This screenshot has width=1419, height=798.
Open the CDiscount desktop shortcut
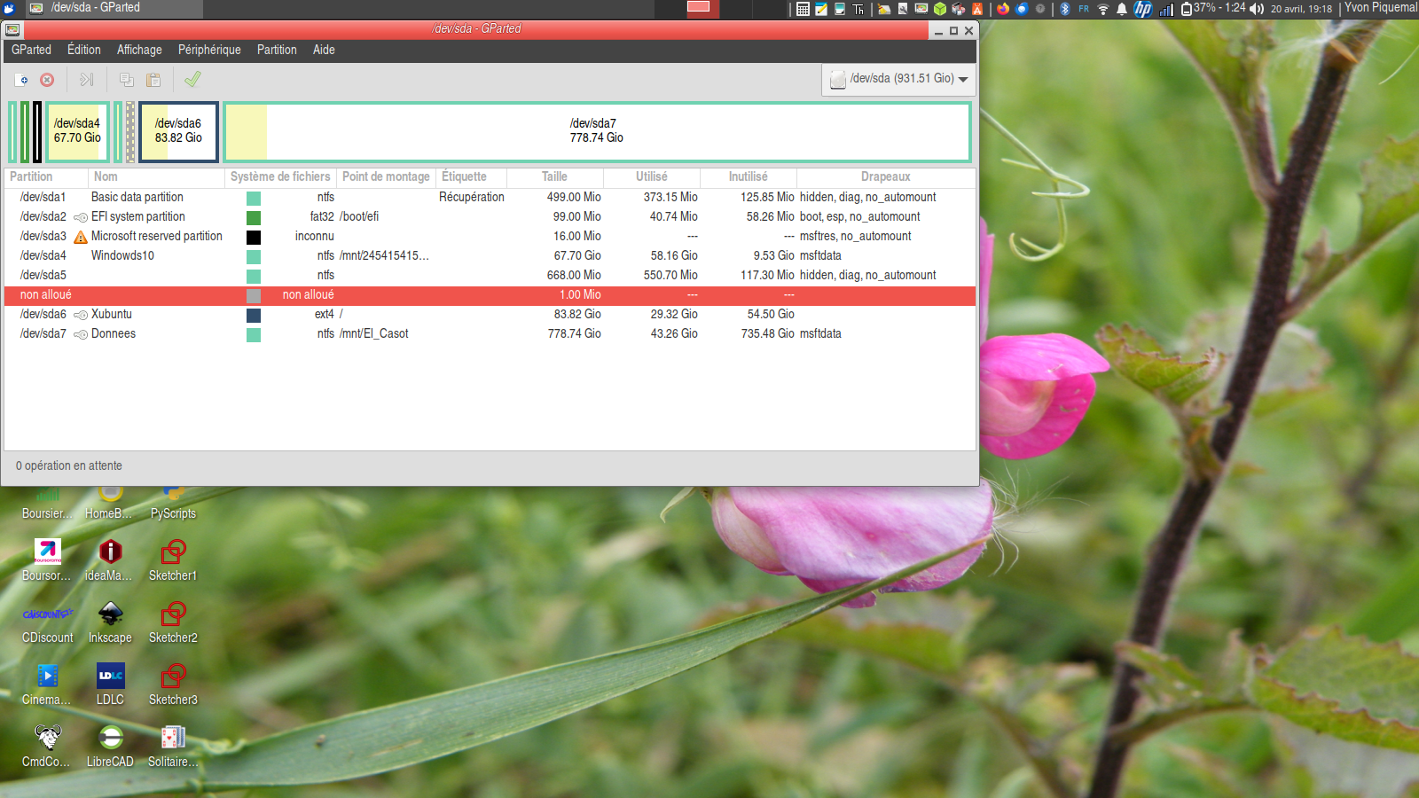[48, 622]
